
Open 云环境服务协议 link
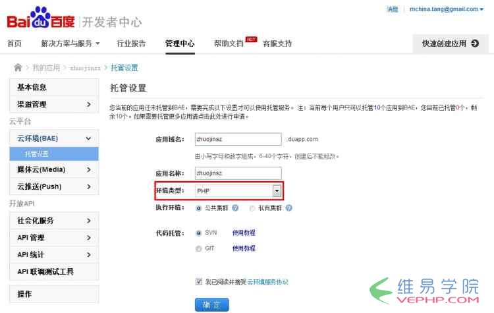[268, 282]
